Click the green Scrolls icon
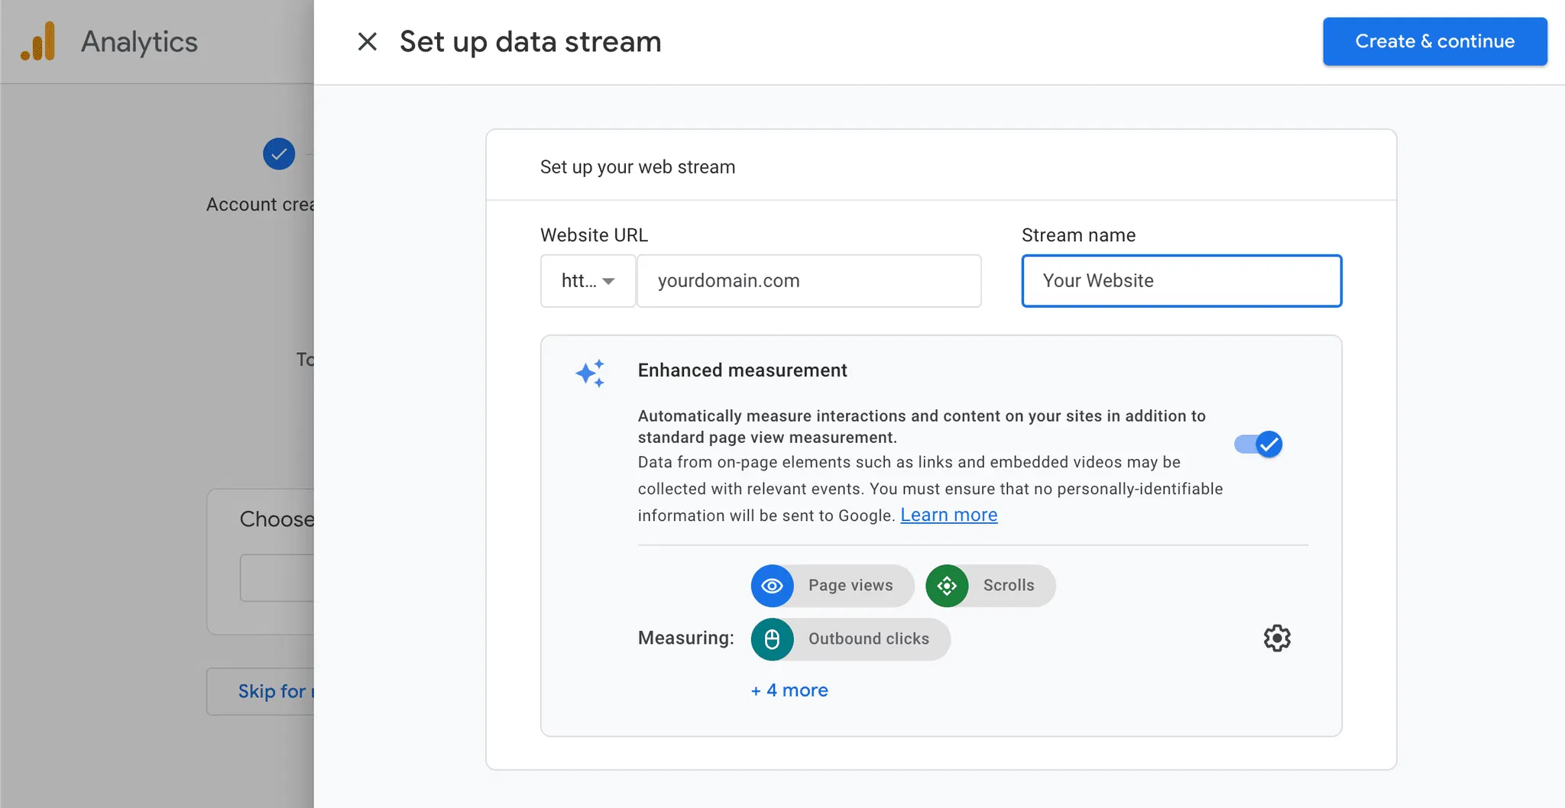This screenshot has height=808, width=1565. point(947,586)
